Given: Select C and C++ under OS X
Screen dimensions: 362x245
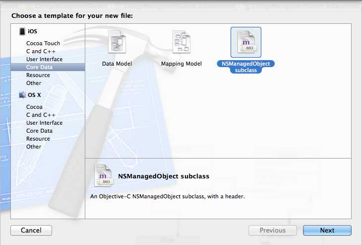Looking at the screenshot, I should (41, 115).
